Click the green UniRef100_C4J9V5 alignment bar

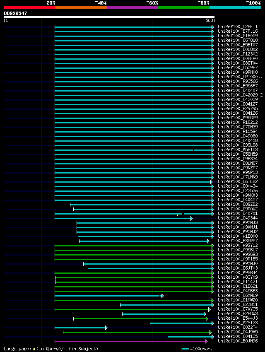[137, 332]
